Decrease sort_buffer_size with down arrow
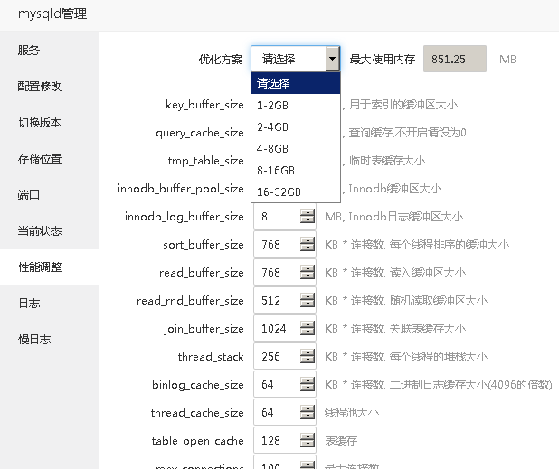 click(x=308, y=248)
